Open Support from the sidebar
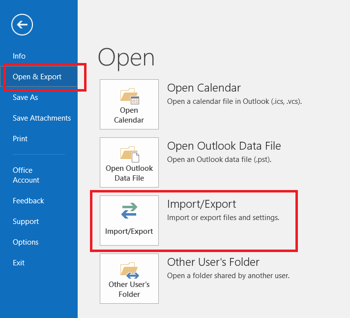350x318 pixels. tap(26, 221)
